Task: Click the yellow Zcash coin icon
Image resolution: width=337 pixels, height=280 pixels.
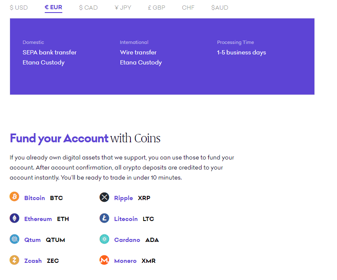Action: point(15,260)
